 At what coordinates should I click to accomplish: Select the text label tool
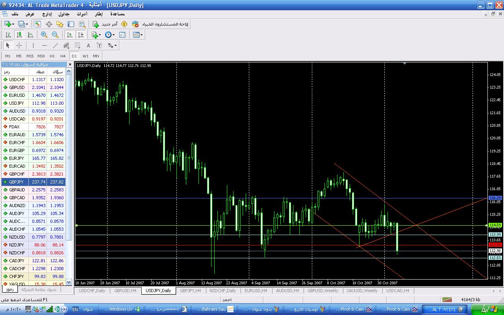[88, 46]
